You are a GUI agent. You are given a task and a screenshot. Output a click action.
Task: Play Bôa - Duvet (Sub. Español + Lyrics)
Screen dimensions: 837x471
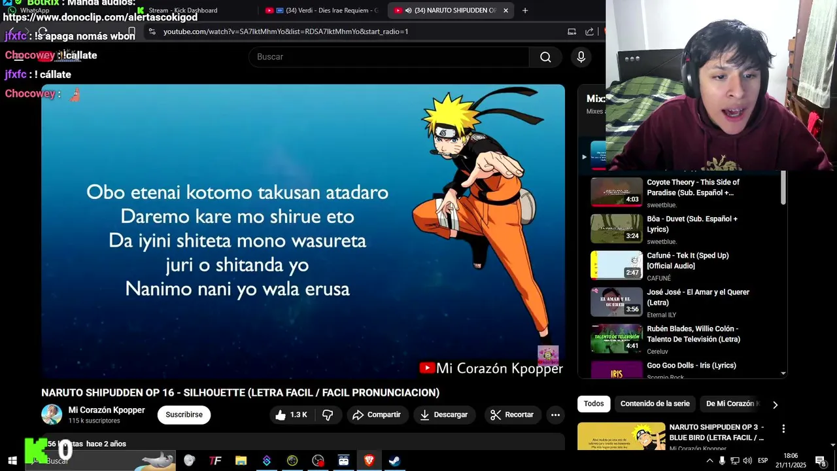tap(692, 224)
